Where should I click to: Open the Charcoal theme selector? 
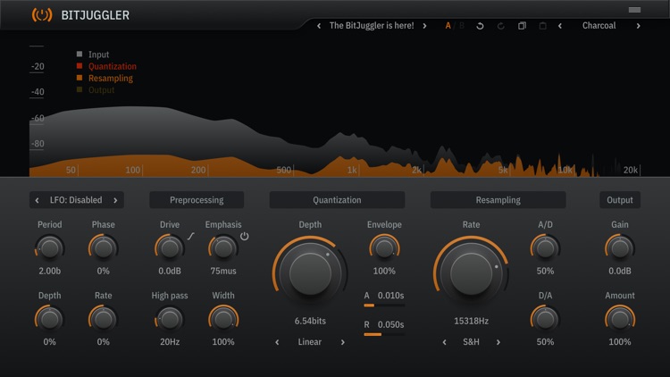click(599, 26)
